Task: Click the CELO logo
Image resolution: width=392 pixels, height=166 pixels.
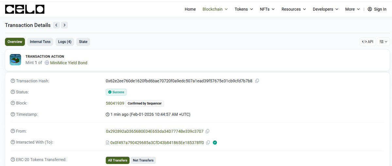Action: tap(24, 9)
